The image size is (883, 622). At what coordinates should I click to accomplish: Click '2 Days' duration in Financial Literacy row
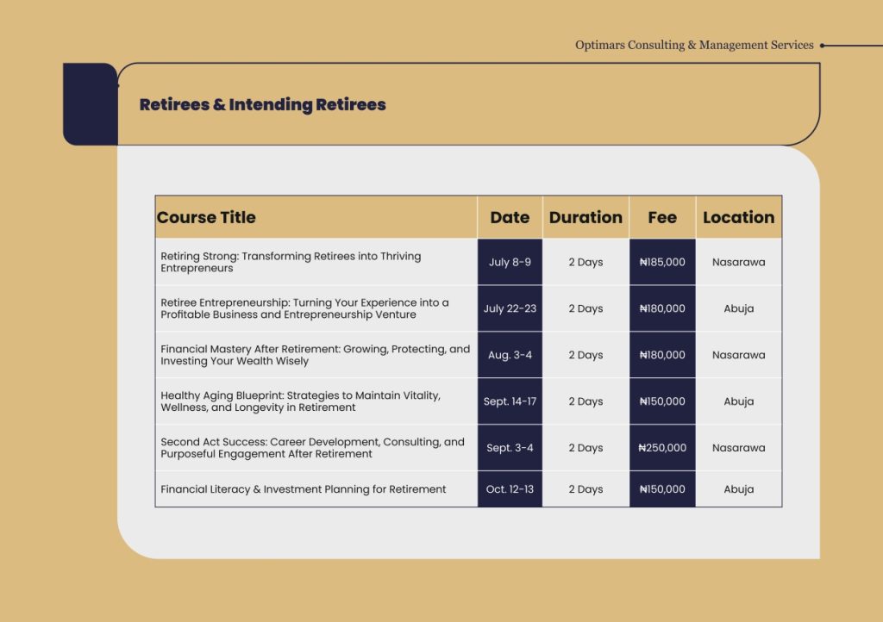pos(586,489)
